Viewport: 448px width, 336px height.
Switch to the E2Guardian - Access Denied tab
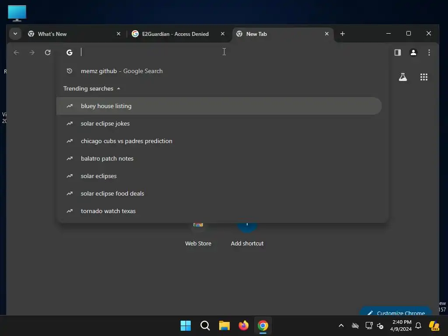[x=178, y=34]
